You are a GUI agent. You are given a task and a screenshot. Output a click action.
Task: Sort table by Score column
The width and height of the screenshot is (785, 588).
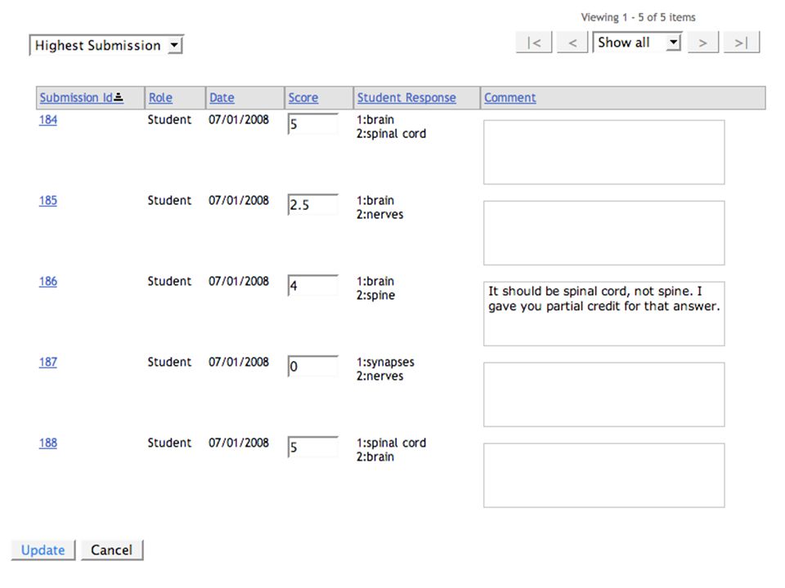[x=303, y=97]
